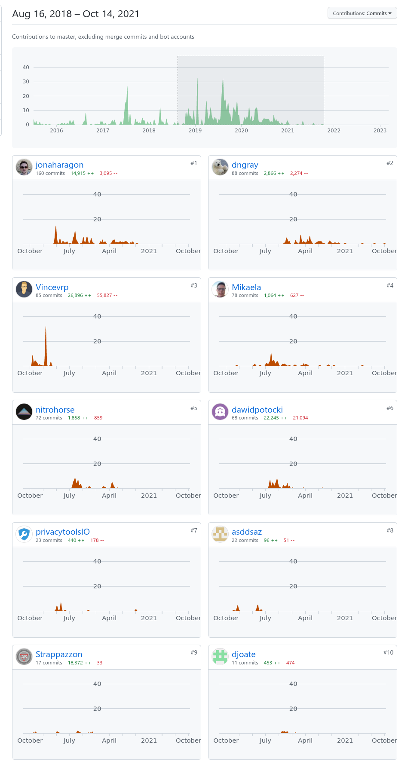
Task: Visit the jonaharagon profile link
Action: (x=59, y=165)
